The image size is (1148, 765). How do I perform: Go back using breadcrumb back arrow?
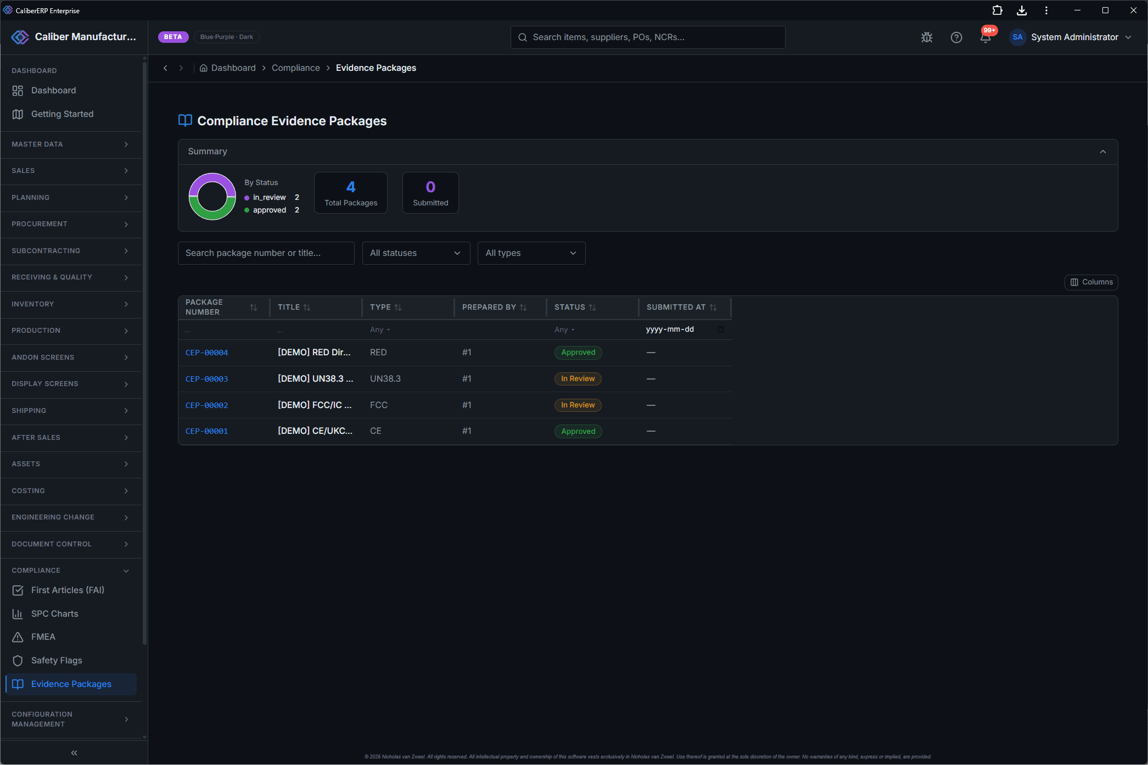pos(165,68)
